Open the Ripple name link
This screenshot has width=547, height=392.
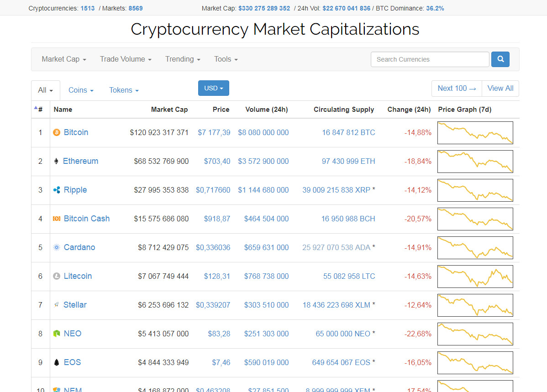point(75,190)
